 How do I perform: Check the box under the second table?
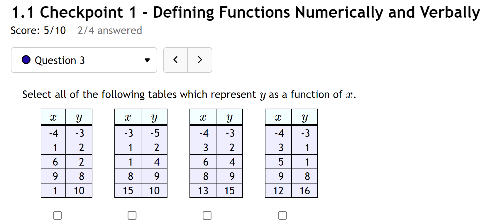coord(132,215)
